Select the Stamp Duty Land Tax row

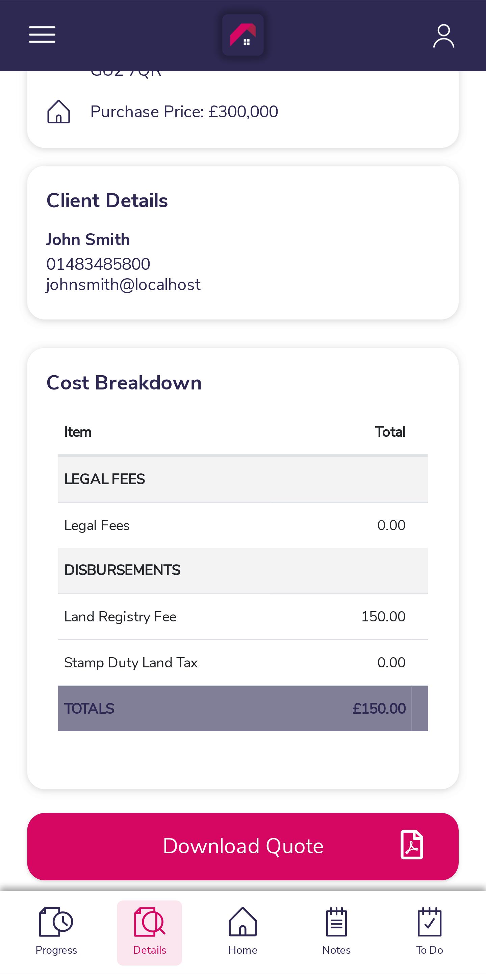click(242, 662)
